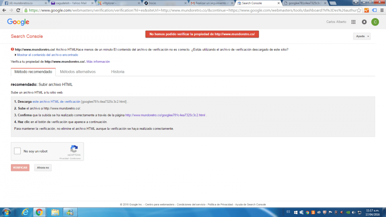Open the network tray icon

click(x=359, y=212)
